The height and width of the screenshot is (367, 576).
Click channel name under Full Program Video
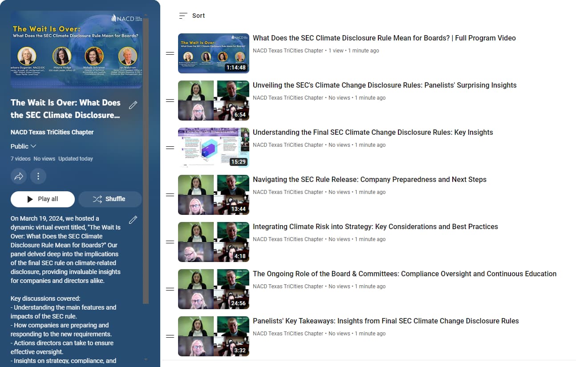click(x=288, y=51)
